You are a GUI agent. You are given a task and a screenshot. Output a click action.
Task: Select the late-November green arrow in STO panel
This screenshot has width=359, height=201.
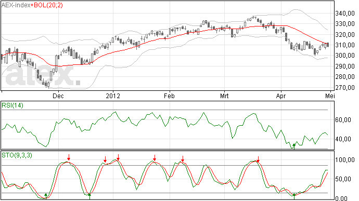tap(46, 196)
